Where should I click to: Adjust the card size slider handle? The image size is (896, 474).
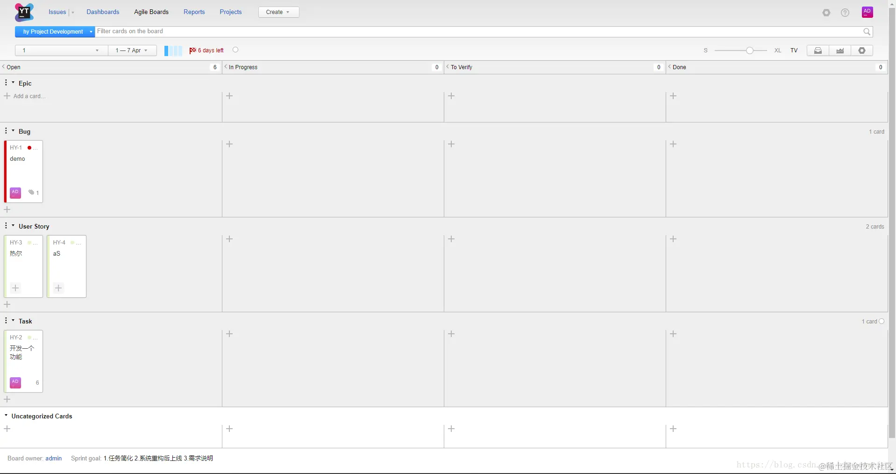[749, 50]
